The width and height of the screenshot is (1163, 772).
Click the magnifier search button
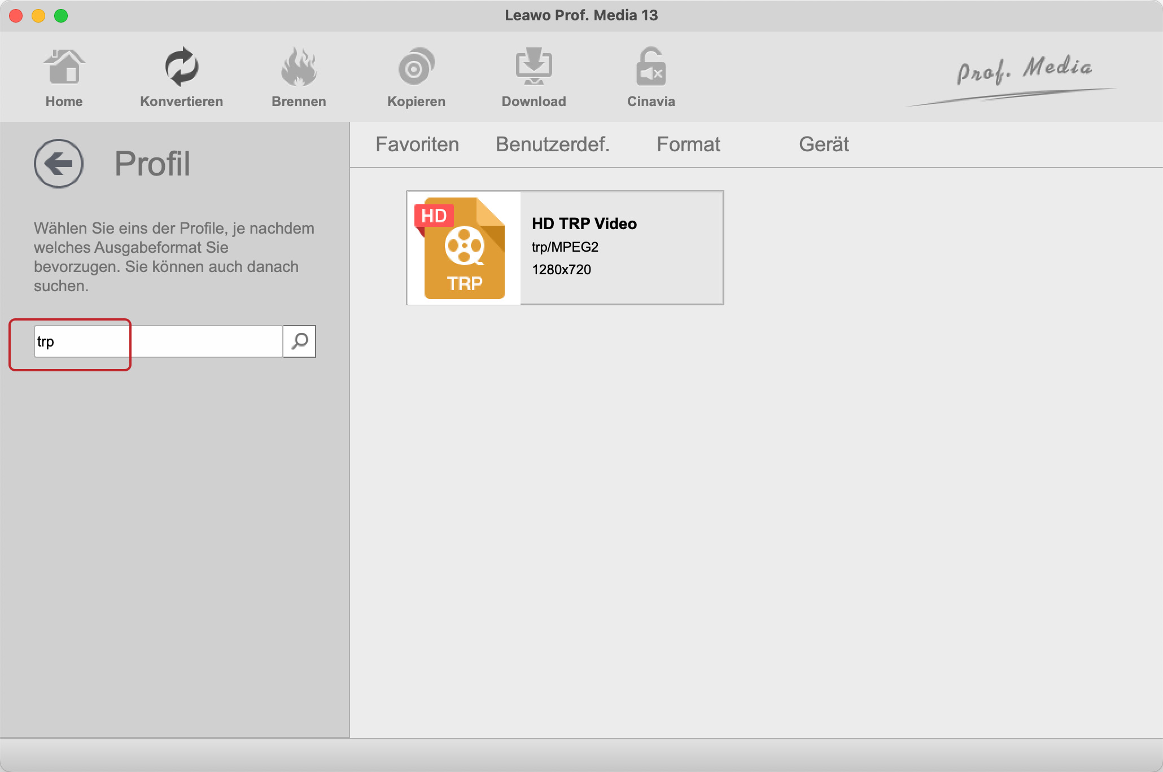[x=299, y=341]
